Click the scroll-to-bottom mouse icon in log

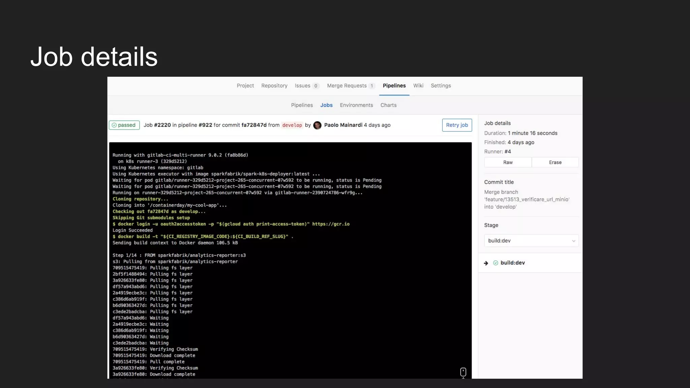click(x=463, y=372)
